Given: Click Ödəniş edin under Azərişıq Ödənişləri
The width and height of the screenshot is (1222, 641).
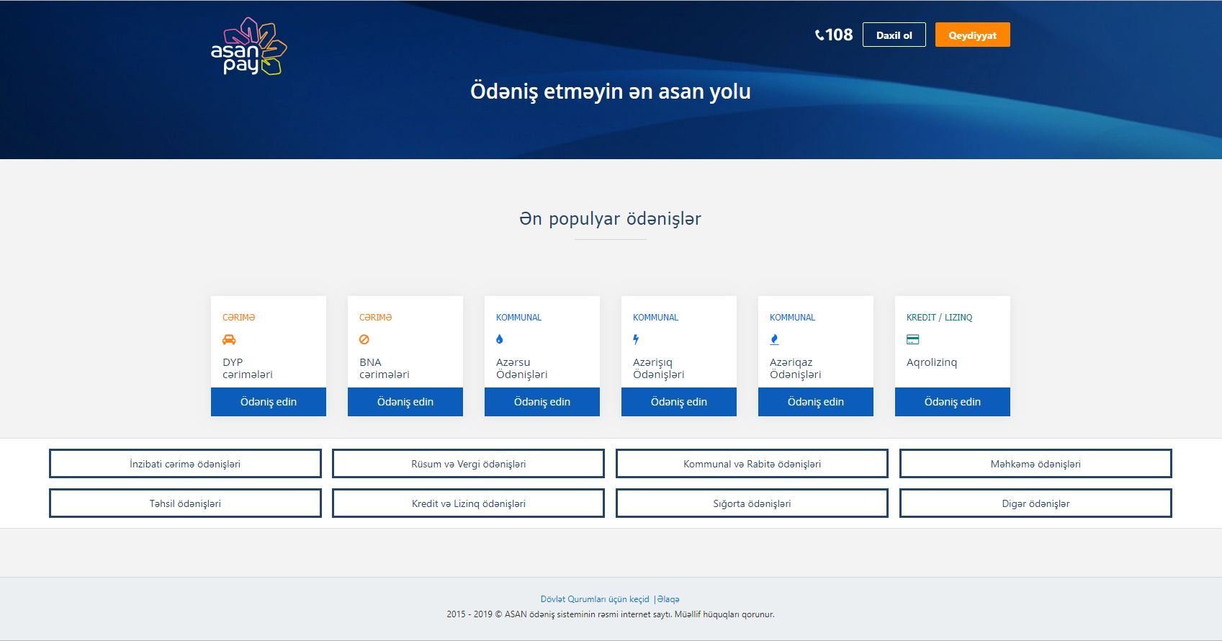Looking at the screenshot, I should 679,402.
